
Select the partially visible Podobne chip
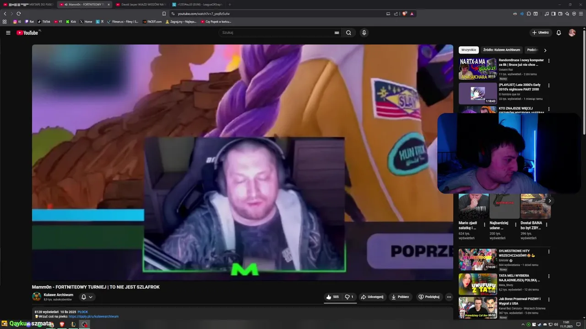click(532, 50)
